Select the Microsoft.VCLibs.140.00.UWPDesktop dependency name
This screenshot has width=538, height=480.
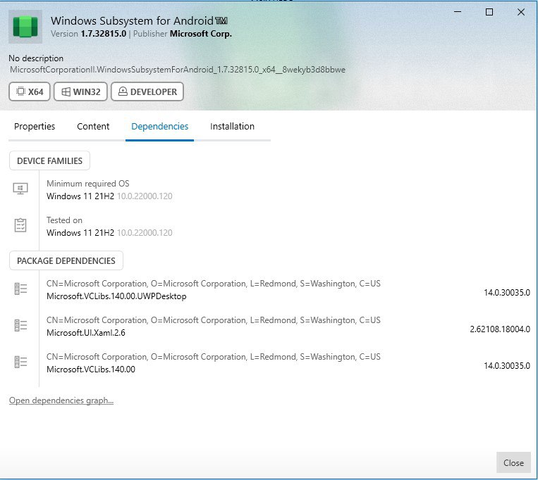(x=116, y=296)
